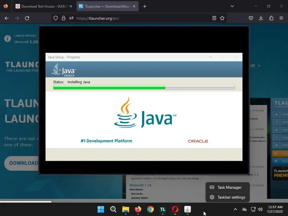288x216 pixels.
Task: Open the Pocket save icon
Action: click(251, 18)
